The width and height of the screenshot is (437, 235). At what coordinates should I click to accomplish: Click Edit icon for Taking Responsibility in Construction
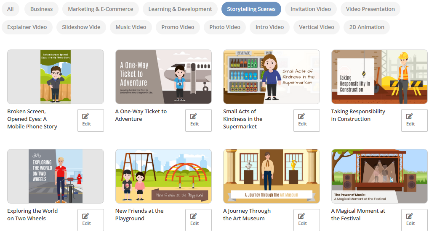tap(414, 120)
